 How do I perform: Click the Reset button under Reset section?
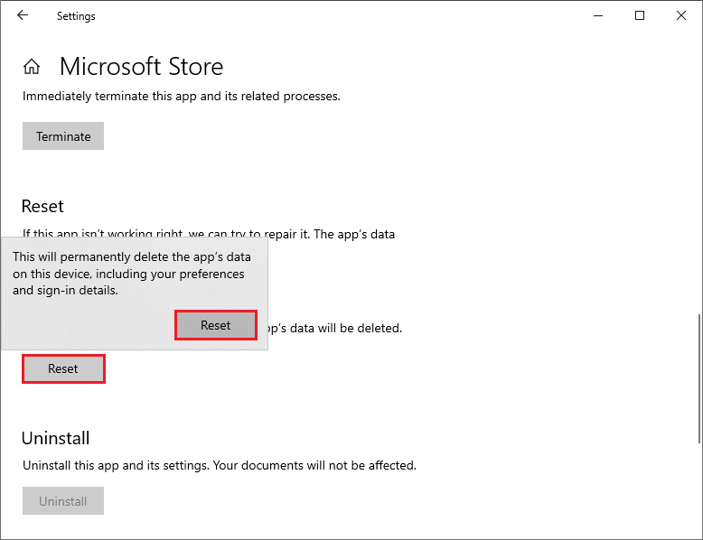[x=63, y=368]
